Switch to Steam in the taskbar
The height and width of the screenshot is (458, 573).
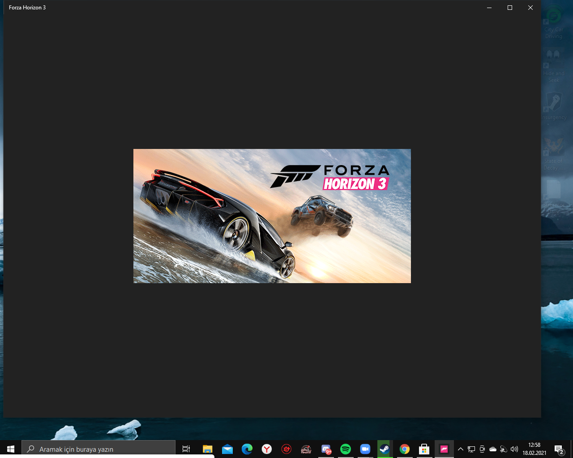click(385, 449)
